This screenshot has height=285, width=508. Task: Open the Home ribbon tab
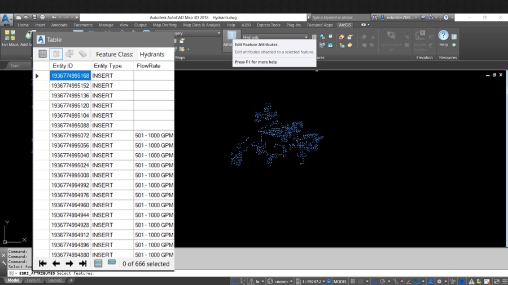click(x=23, y=25)
